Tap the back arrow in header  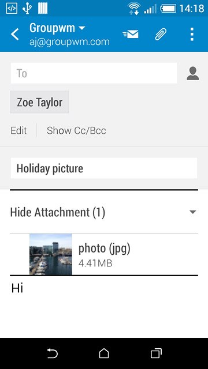15,35
